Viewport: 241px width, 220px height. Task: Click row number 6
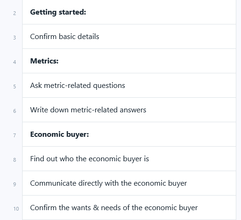click(15, 111)
